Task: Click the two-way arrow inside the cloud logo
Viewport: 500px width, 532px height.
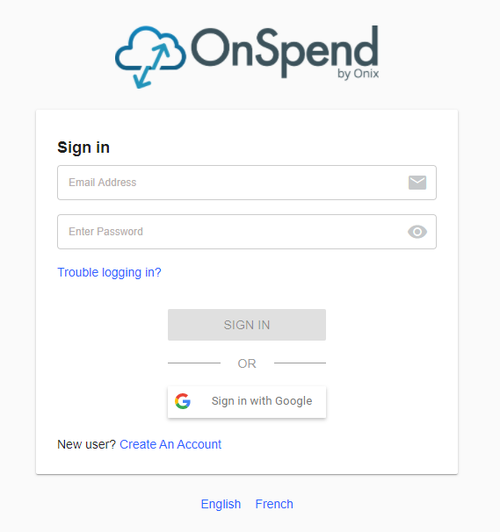Action: pos(151,66)
